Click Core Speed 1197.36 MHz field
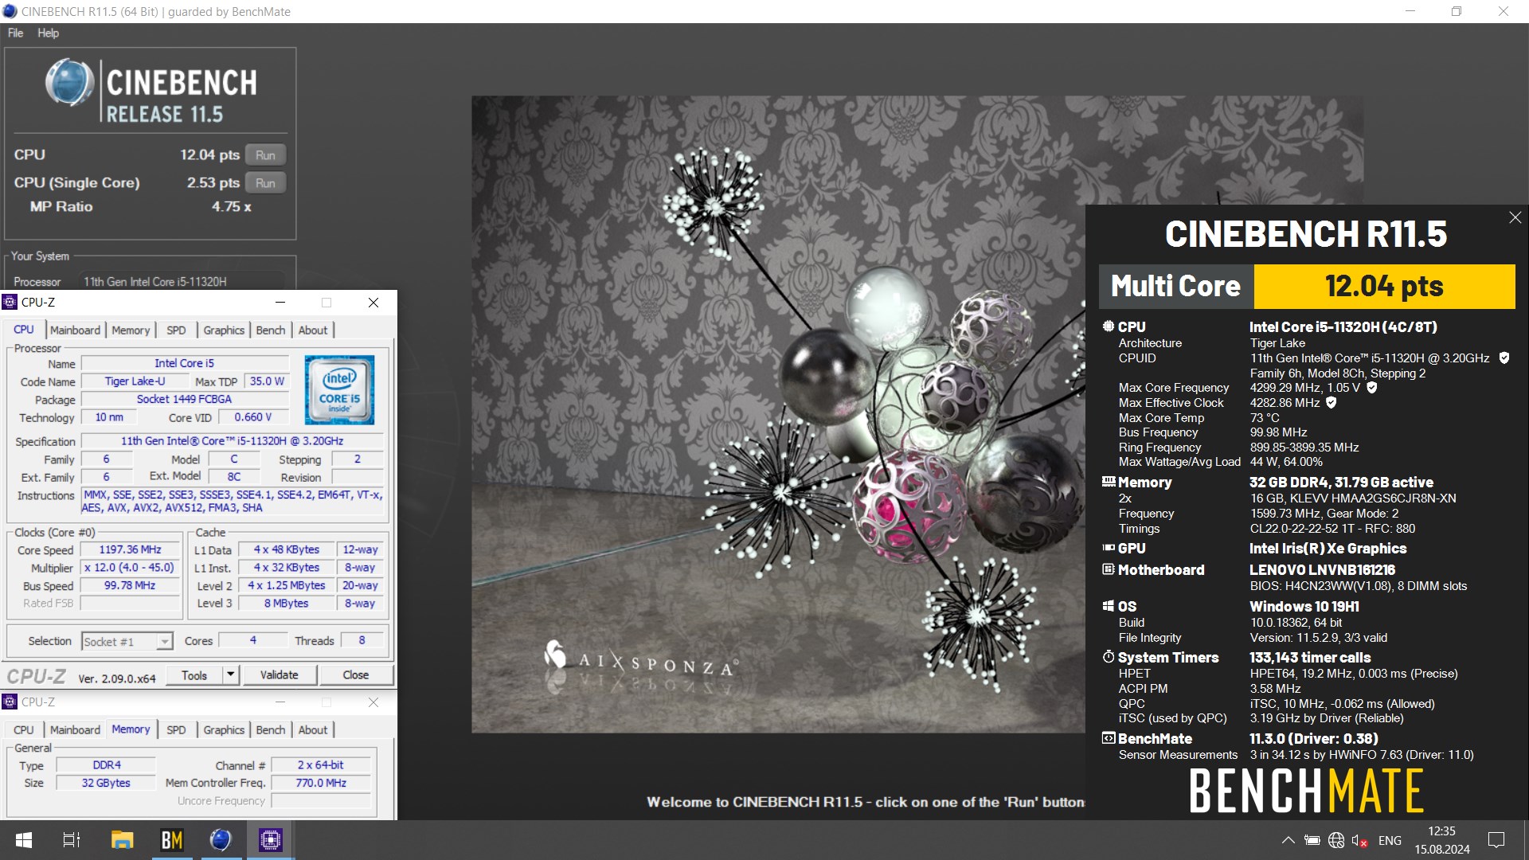Viewport: 1529px width, 860px height. click(131, 549)
